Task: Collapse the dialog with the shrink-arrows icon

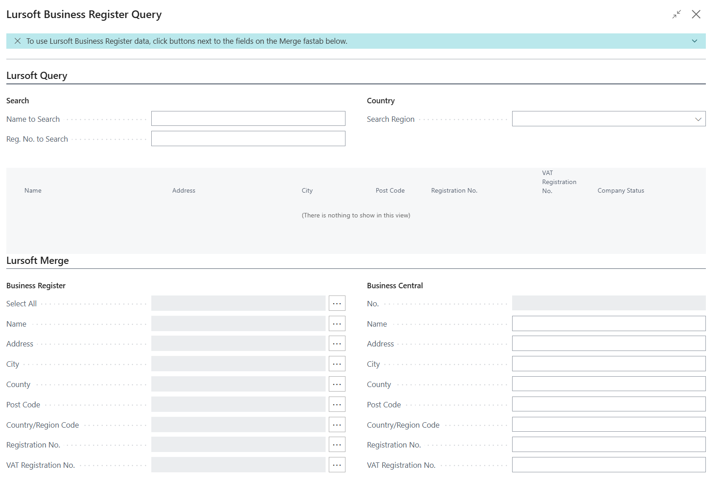Action: tap(677, 14)
